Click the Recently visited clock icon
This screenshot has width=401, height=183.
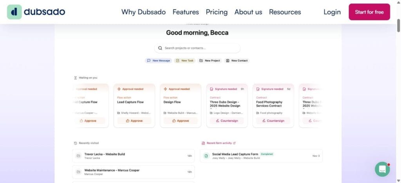[76, 143]
